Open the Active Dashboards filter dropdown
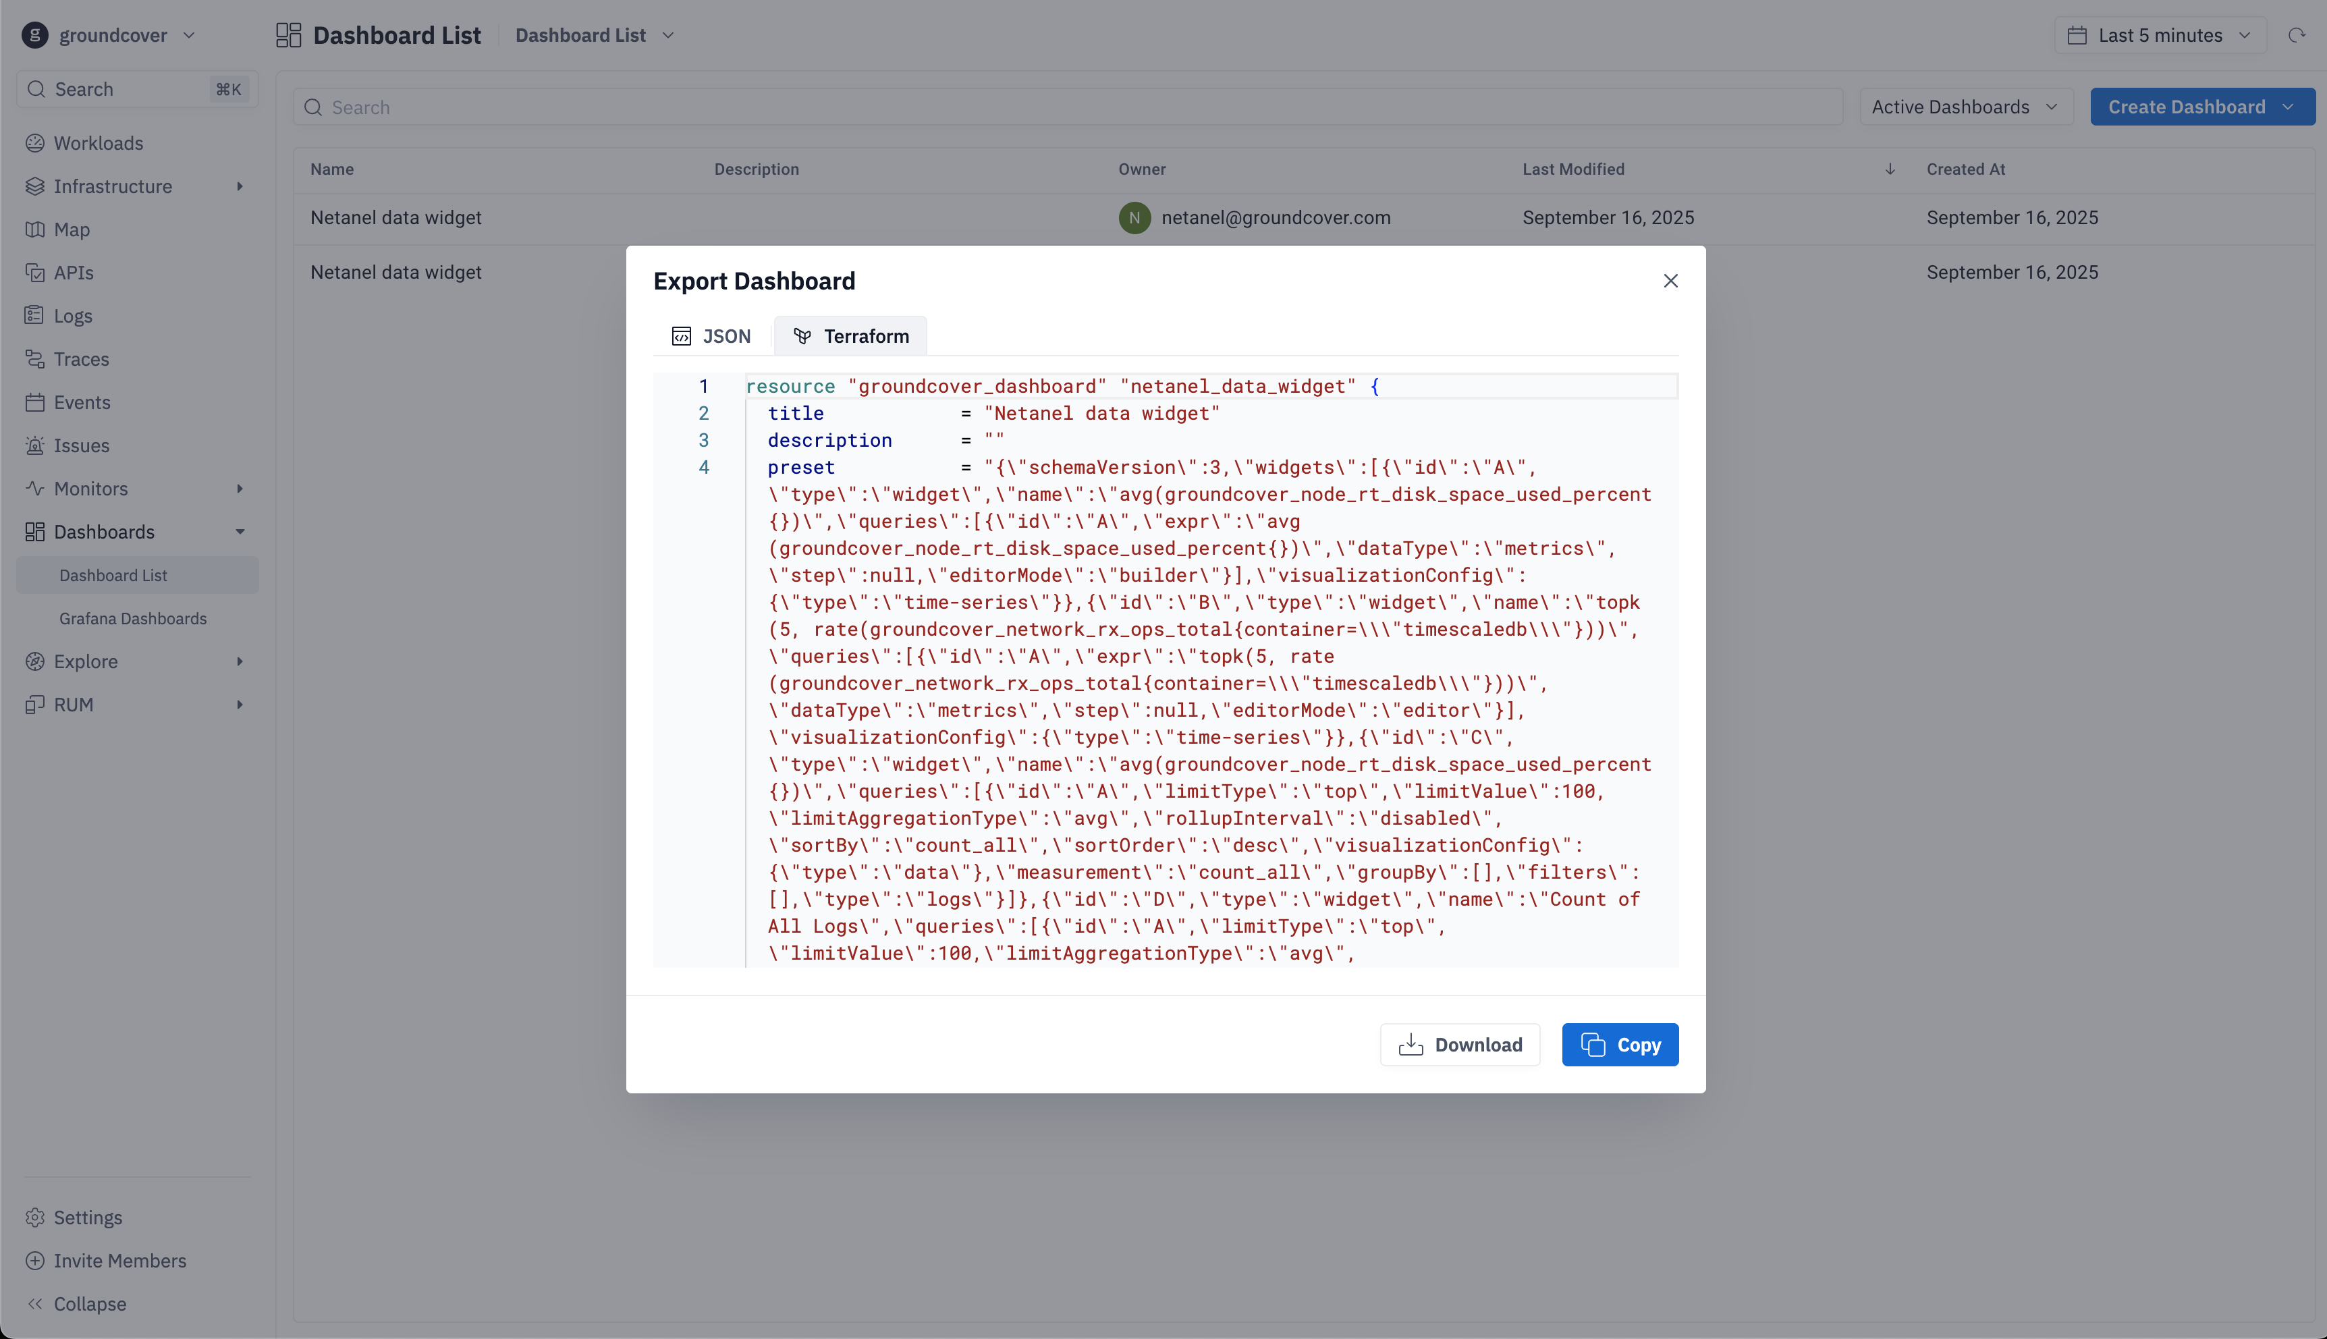 pyautogui.click(x=1966, y=107)
